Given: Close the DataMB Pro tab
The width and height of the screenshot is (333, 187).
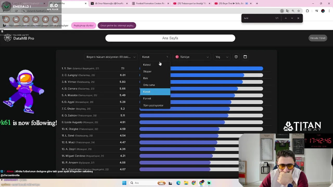Looking at the screenshot, I should point(86,3).
